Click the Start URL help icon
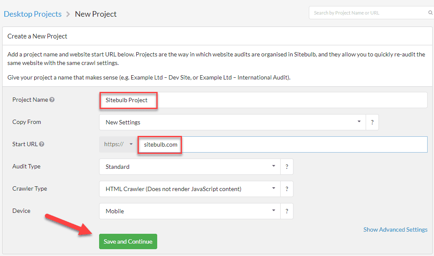 coord(41,144)
